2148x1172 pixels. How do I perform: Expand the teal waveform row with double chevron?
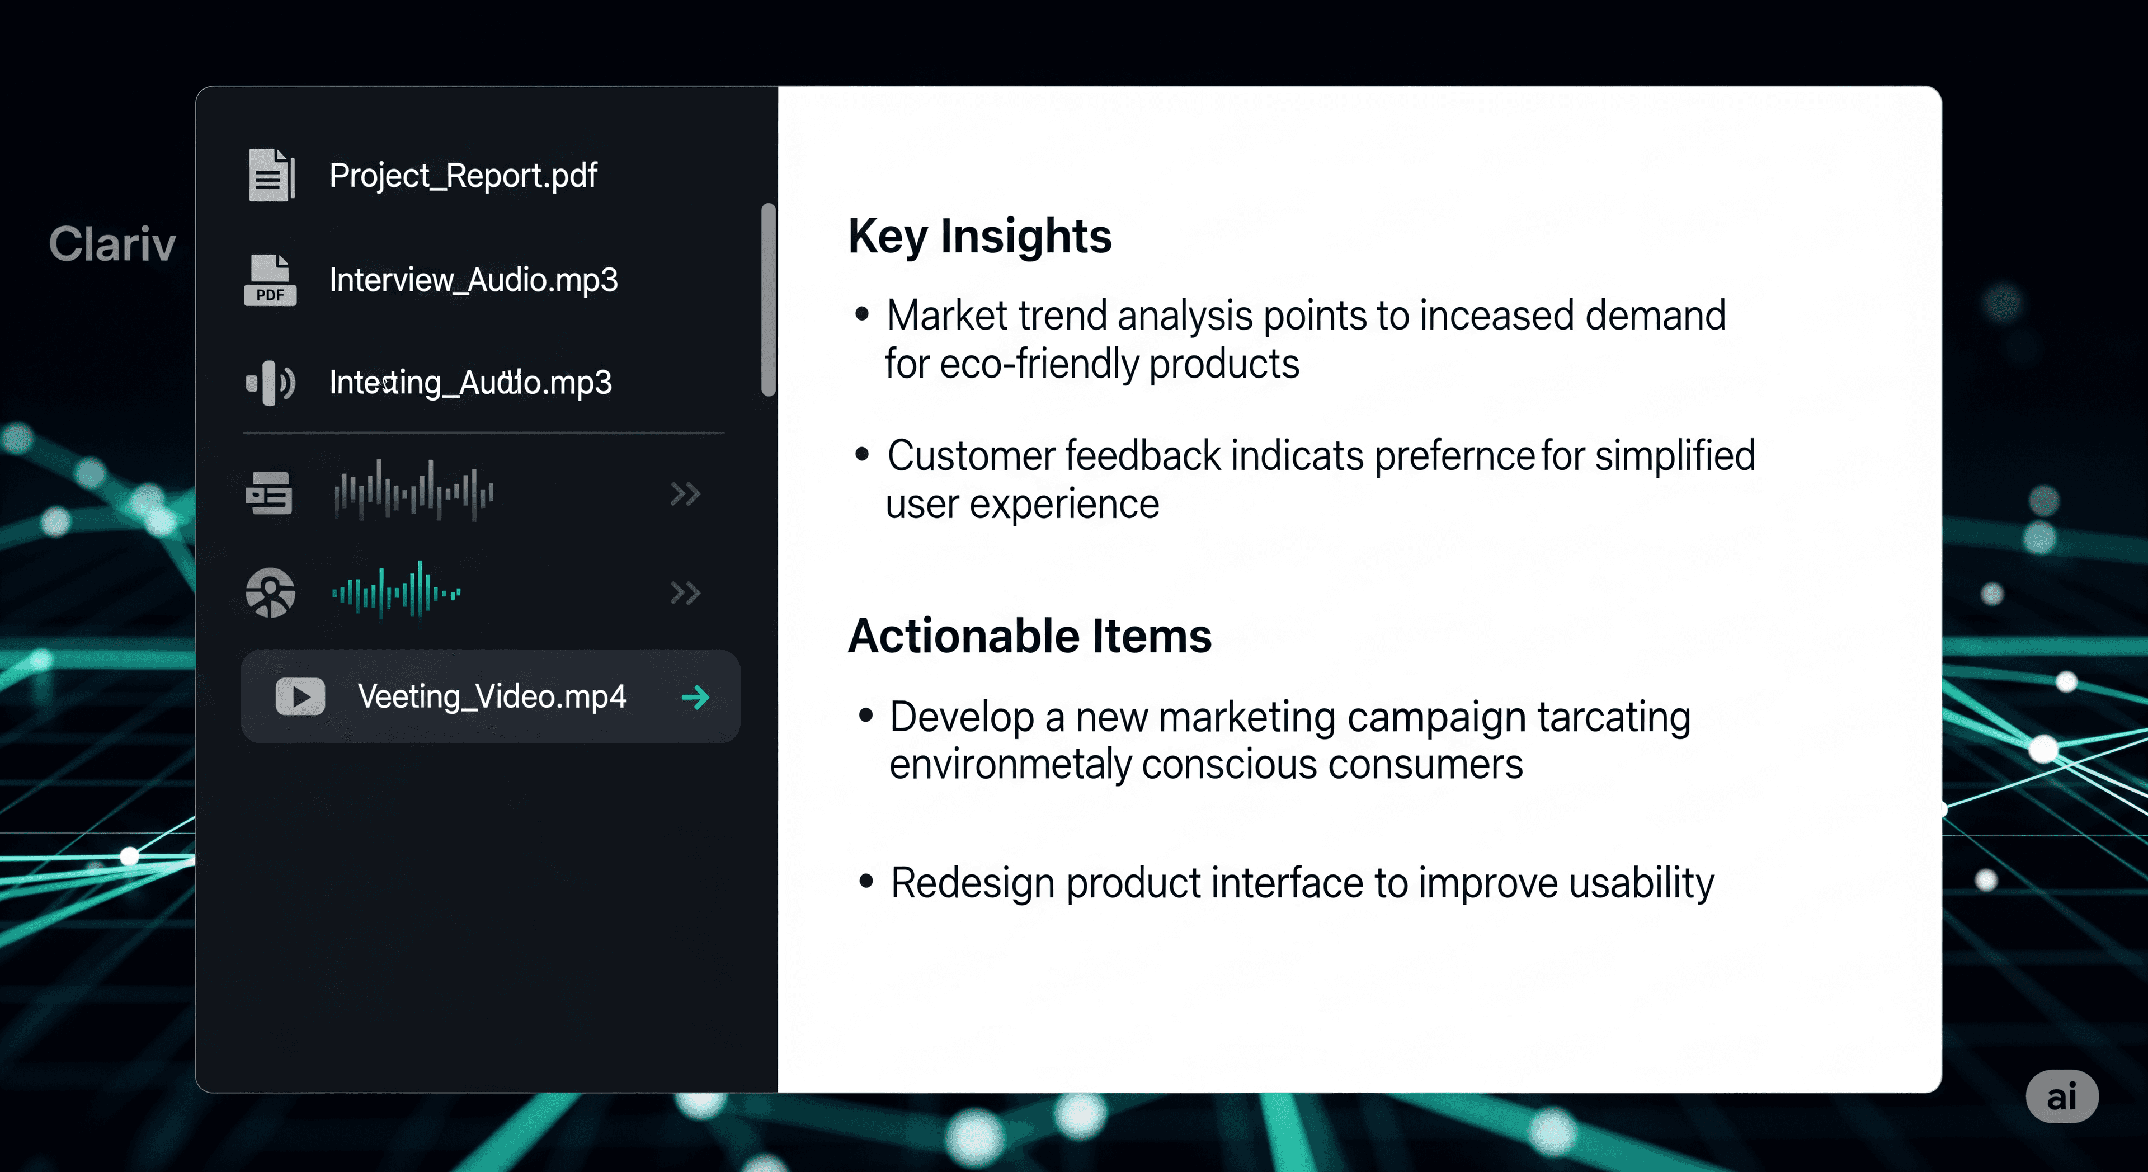point(685,593)
